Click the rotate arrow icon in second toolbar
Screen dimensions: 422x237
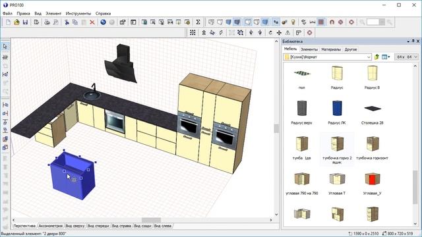tap(270, 32)
